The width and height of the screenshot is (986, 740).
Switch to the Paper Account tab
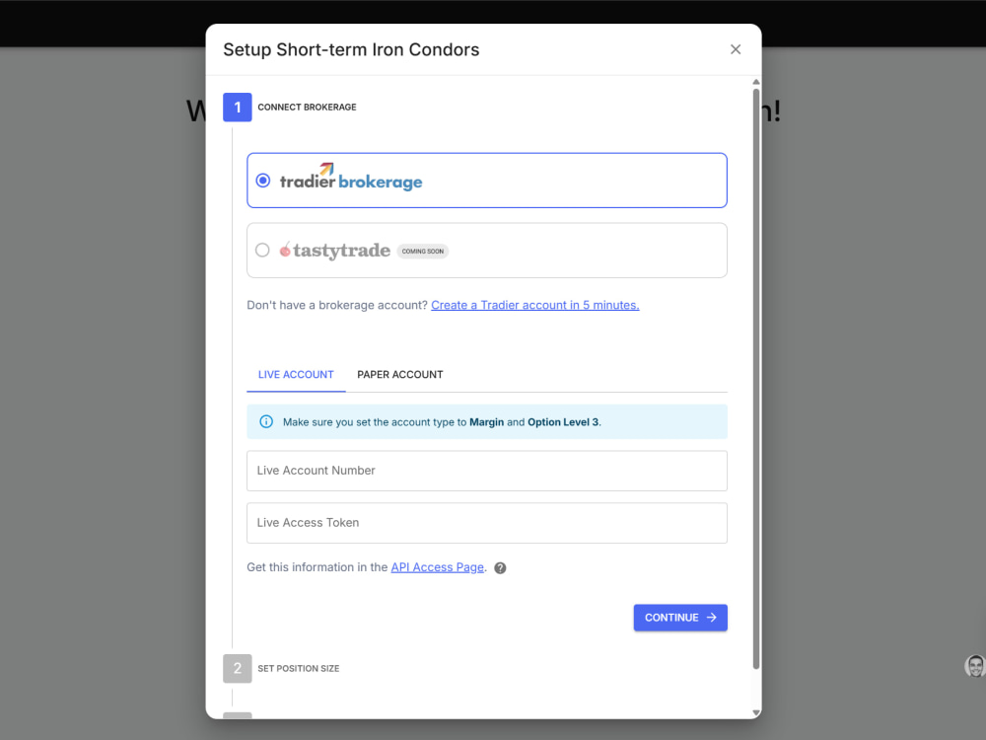pos(400,374)
